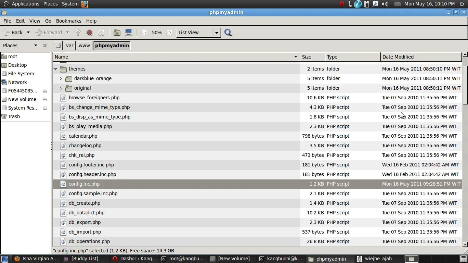This screenshot has width=468, height=263.
Task: Zoom in with the plus icon
Action: coord(169,33)
